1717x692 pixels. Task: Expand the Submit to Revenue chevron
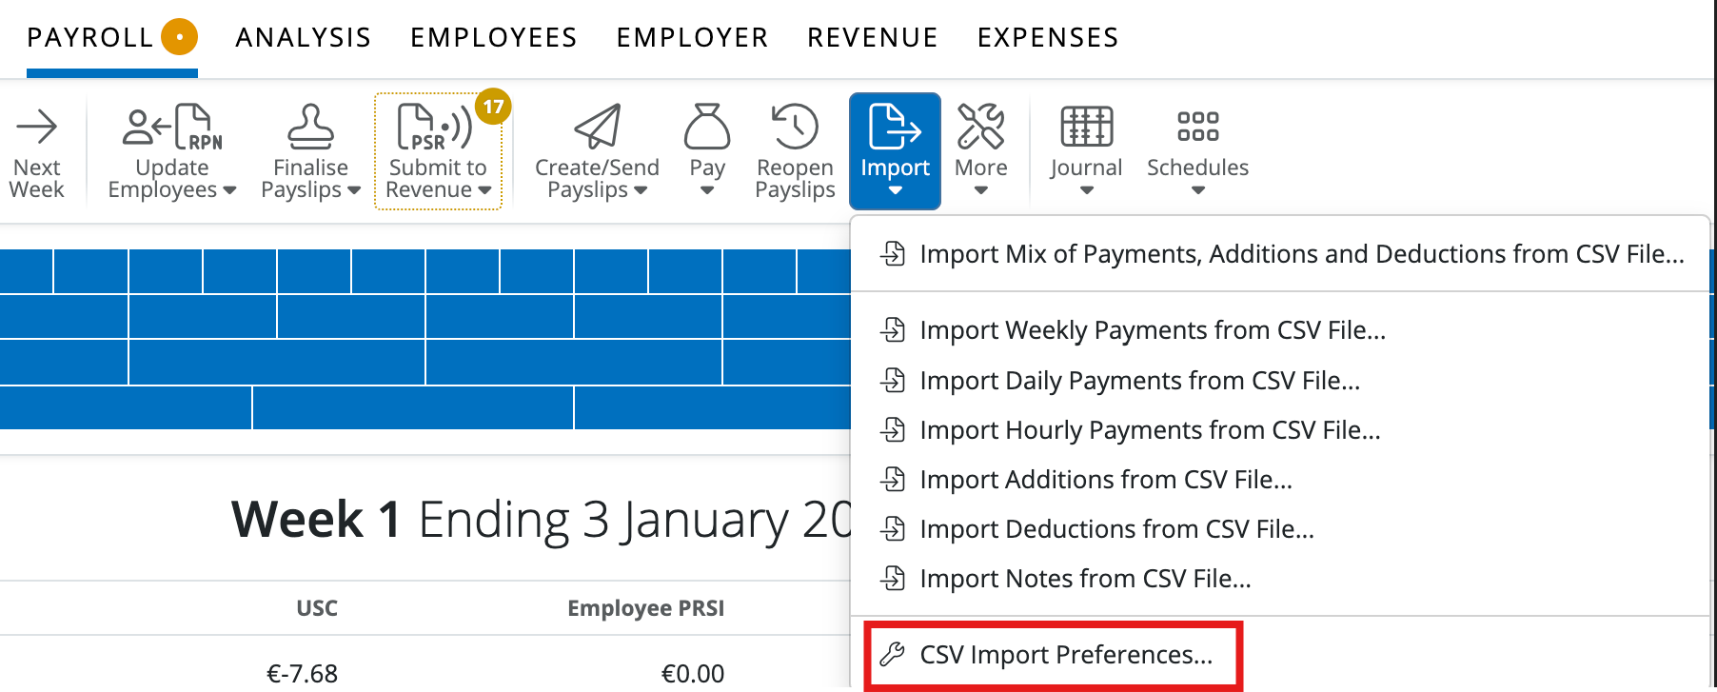tap(485, 191)
